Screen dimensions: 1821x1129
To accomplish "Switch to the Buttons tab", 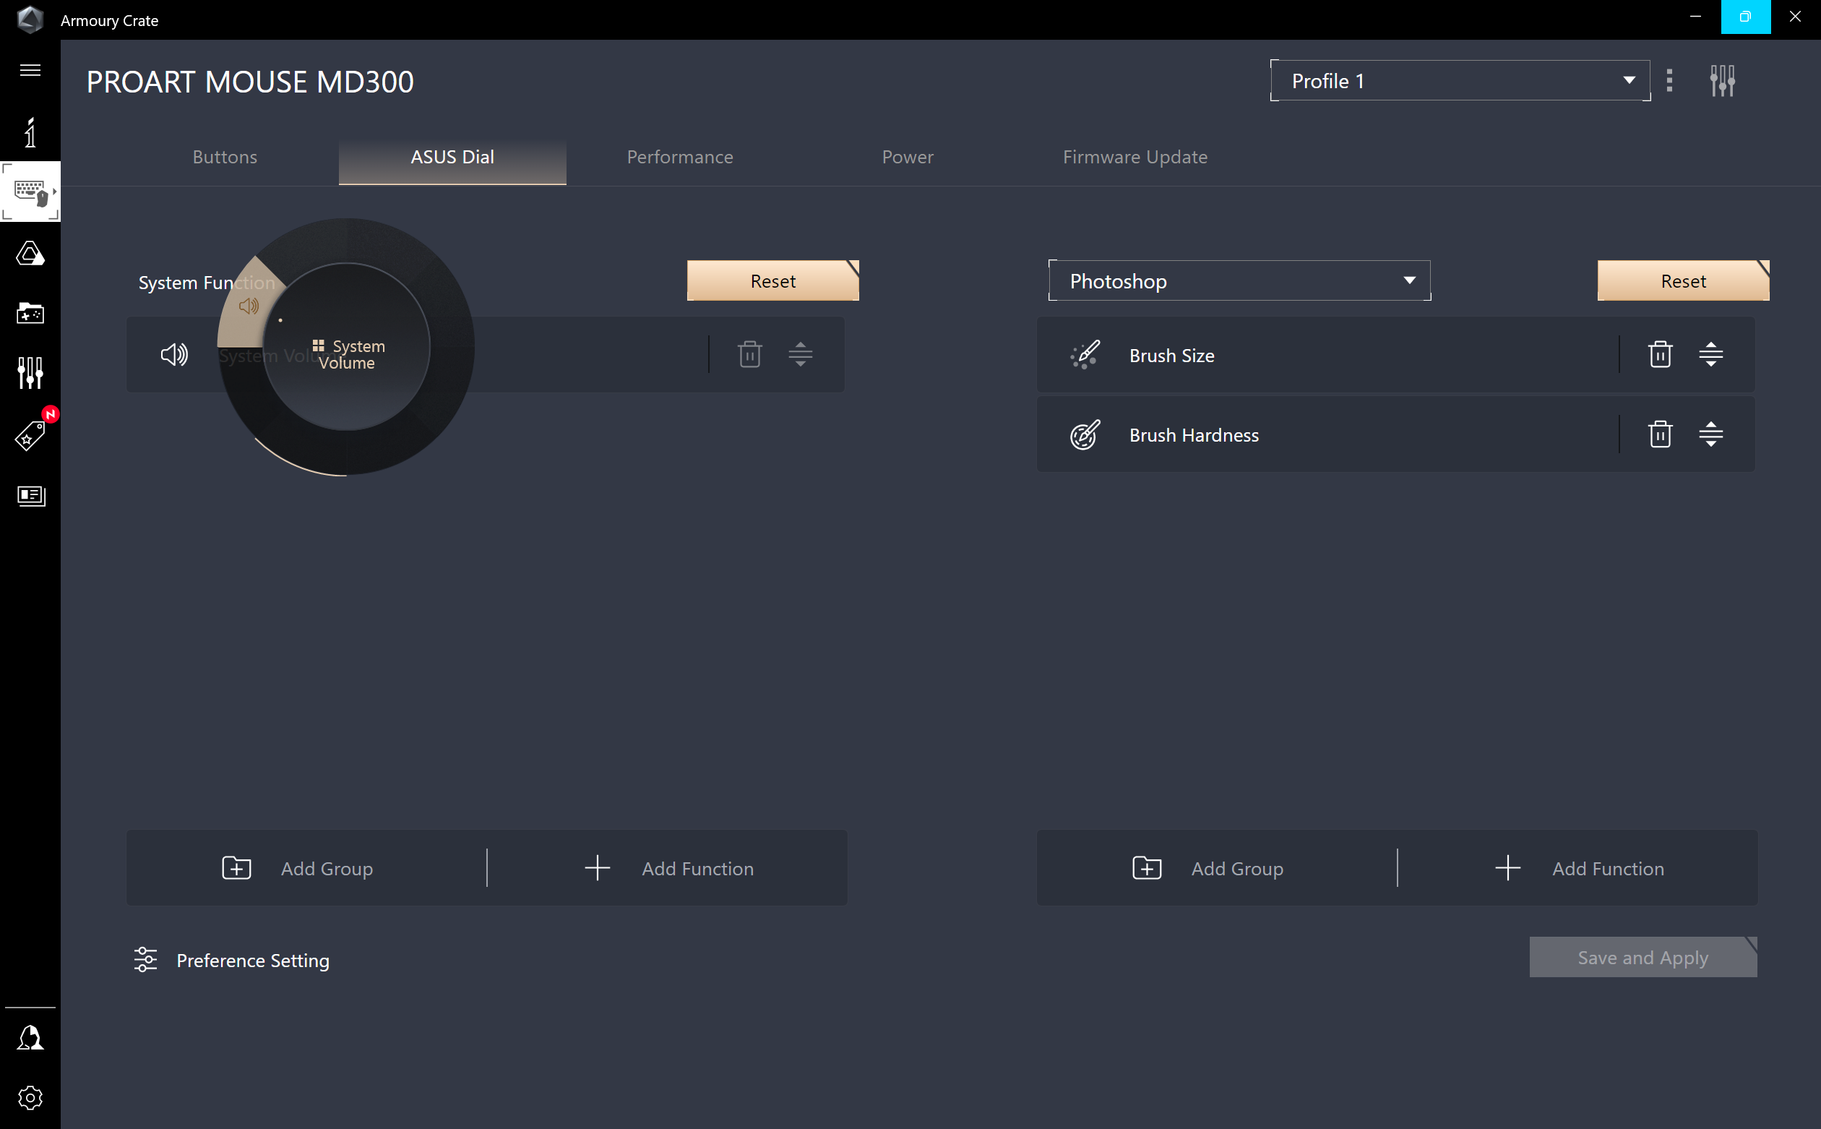I will [225, 157].
